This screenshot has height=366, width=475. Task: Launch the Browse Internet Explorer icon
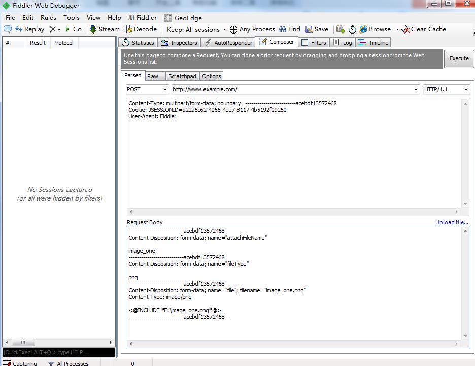click(x=363, y=29)
